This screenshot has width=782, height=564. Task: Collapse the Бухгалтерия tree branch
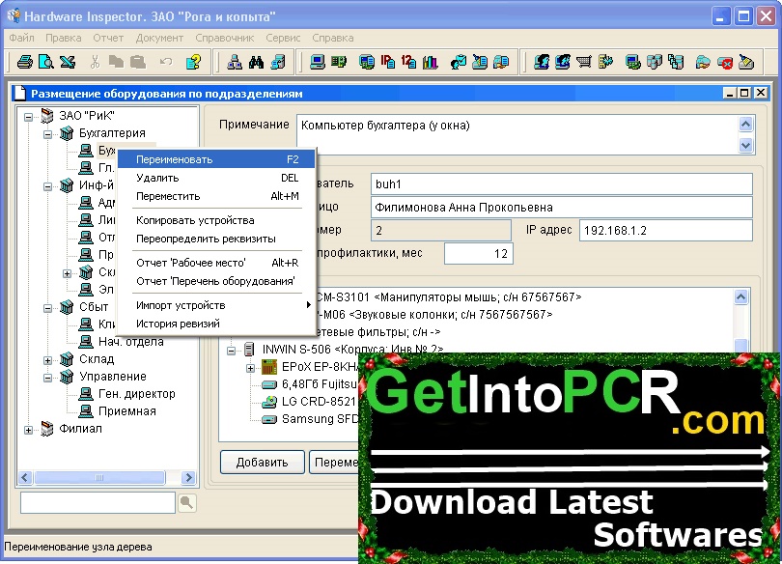pos(47,134)
